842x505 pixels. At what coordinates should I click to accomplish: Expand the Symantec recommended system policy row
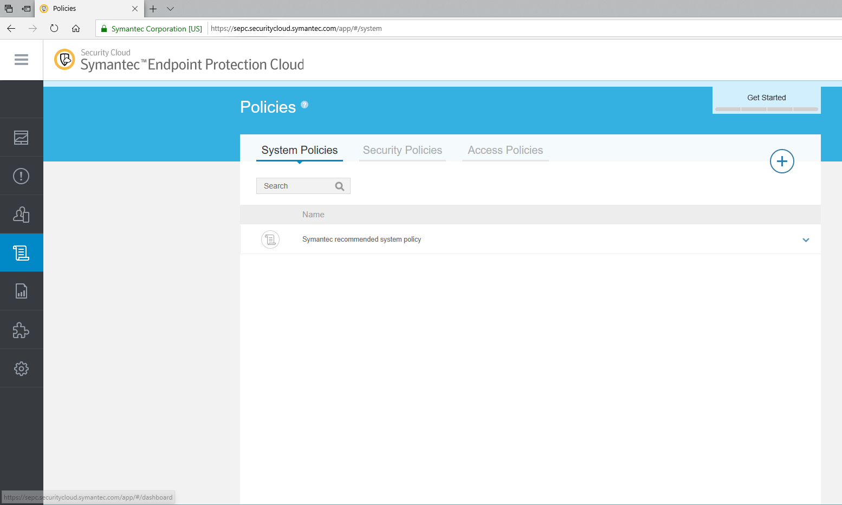[x=806, y=240]
